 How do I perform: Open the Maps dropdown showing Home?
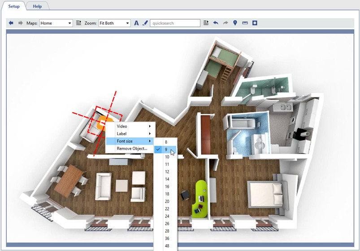tap(56, 23)
